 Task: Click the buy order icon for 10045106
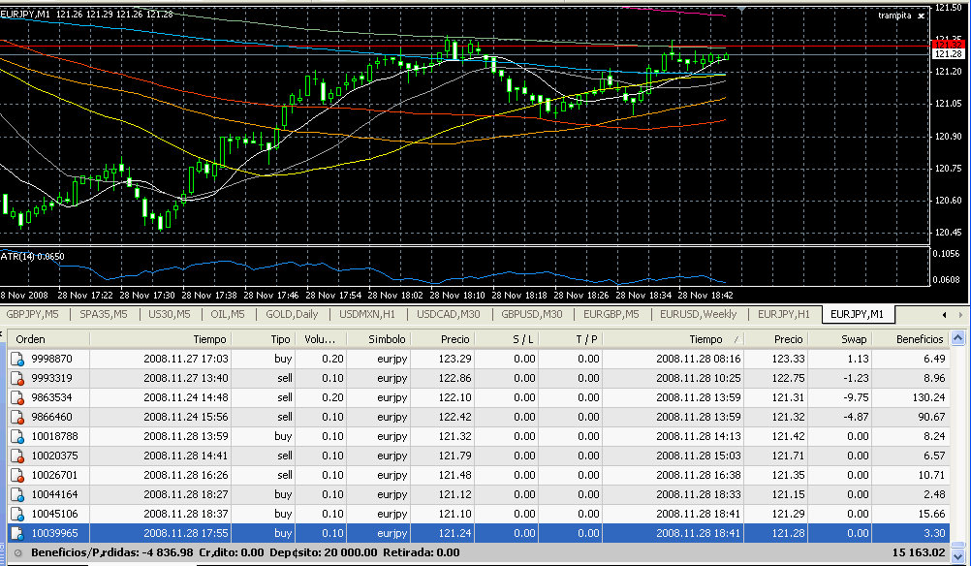click(x=17, y=514)
